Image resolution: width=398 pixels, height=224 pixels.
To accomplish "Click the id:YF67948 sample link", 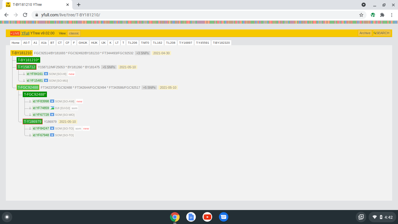I will pos(41,135).
